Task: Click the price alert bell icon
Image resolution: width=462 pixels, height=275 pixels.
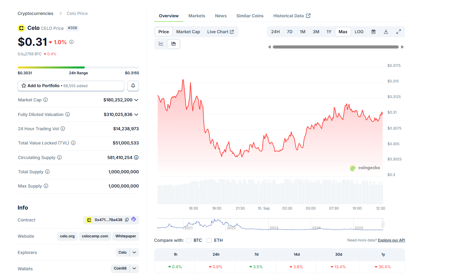Action: 133,86
